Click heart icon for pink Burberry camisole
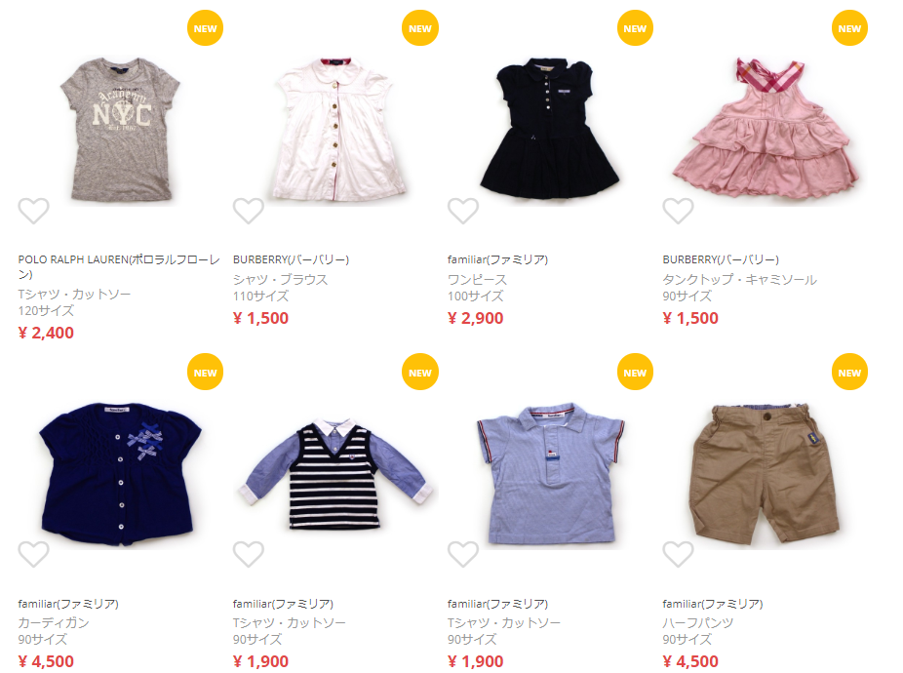 tap(678, 211)
